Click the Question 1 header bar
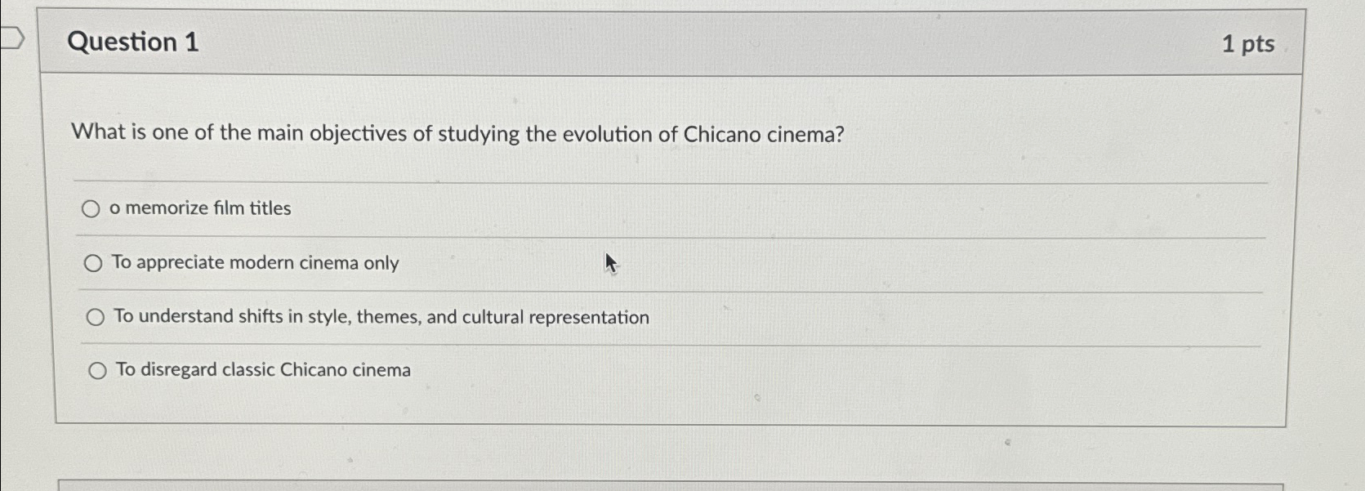1365x491 pixels. (x=654, y=42)
